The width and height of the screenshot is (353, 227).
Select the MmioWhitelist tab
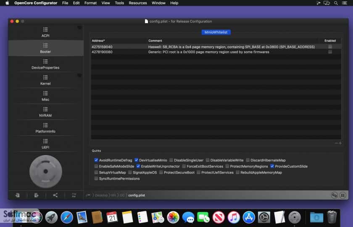216,32
